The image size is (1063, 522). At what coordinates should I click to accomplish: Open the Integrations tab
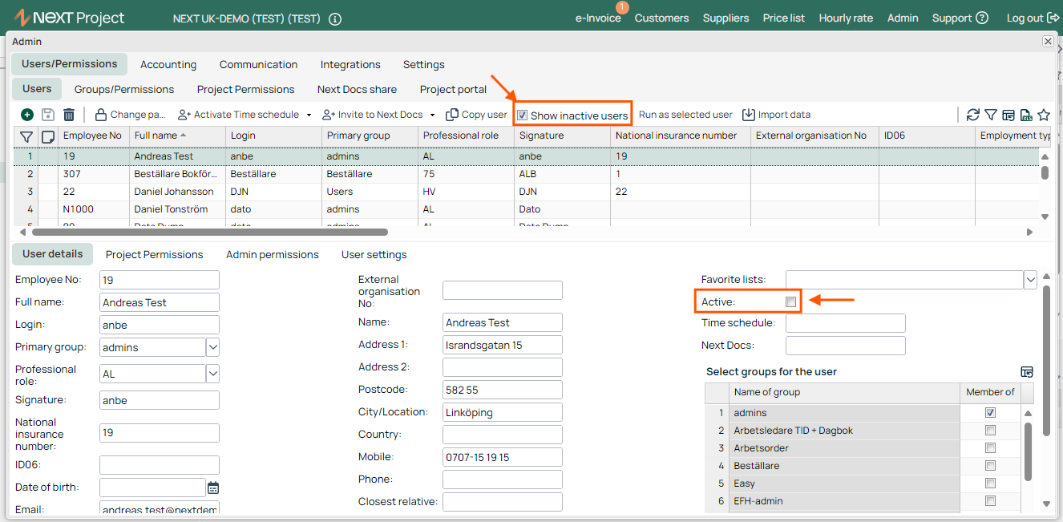[x=350, y=64]
